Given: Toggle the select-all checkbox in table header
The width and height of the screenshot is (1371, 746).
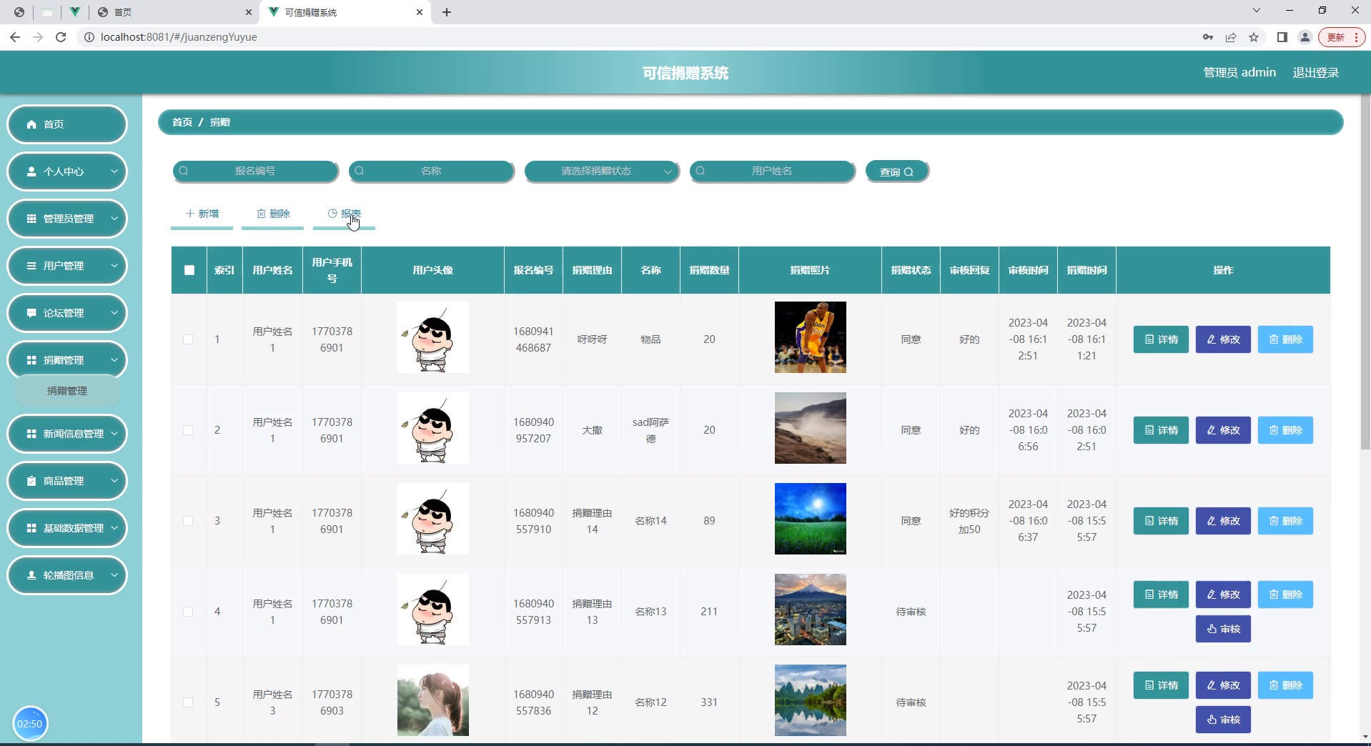Looking at the screenshot, I should (x=189, y=270).
